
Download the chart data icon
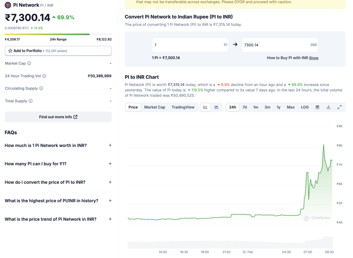329,107
